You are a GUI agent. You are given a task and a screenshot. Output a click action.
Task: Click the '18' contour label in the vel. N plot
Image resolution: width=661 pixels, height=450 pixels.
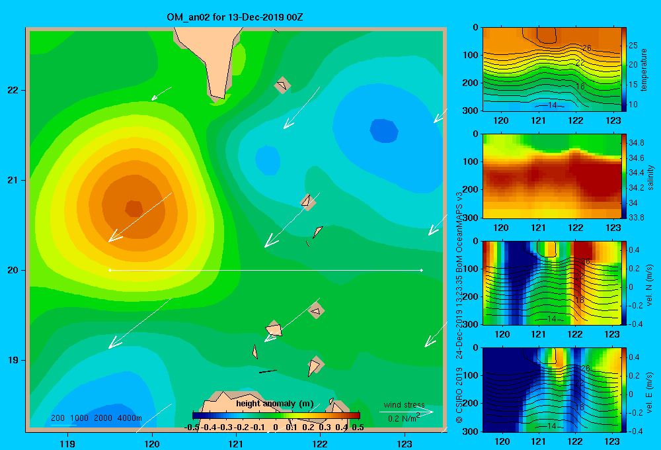(x=580, y=300)
